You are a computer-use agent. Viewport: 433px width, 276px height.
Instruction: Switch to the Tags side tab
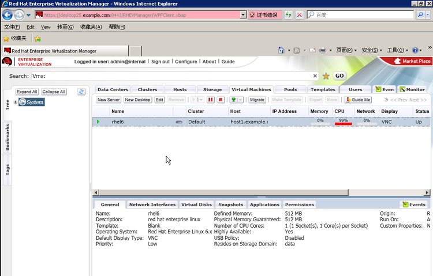[8, 170]
